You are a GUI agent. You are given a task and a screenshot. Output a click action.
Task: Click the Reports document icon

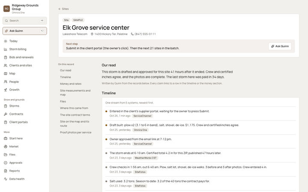6,171
